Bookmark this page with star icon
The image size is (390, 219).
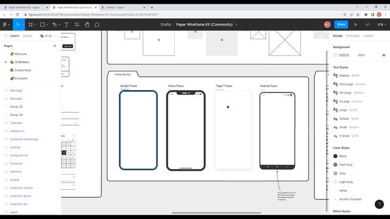pos(358,15)
